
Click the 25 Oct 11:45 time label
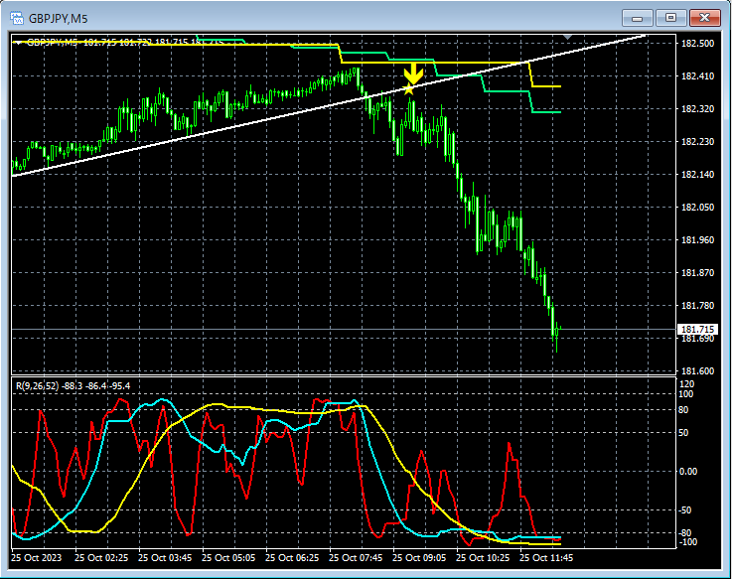click(546, 558)
